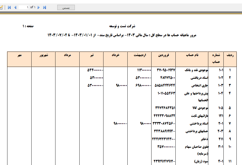Click the بستن (close) button
The image size is (242, 165).
pos(66,7)
